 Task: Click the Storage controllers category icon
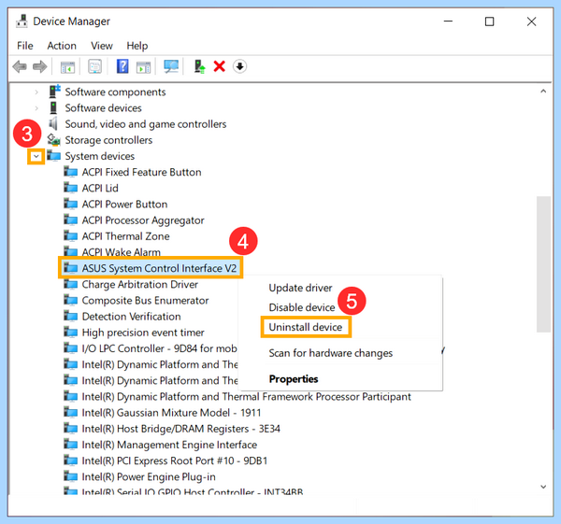coord(53,140)
